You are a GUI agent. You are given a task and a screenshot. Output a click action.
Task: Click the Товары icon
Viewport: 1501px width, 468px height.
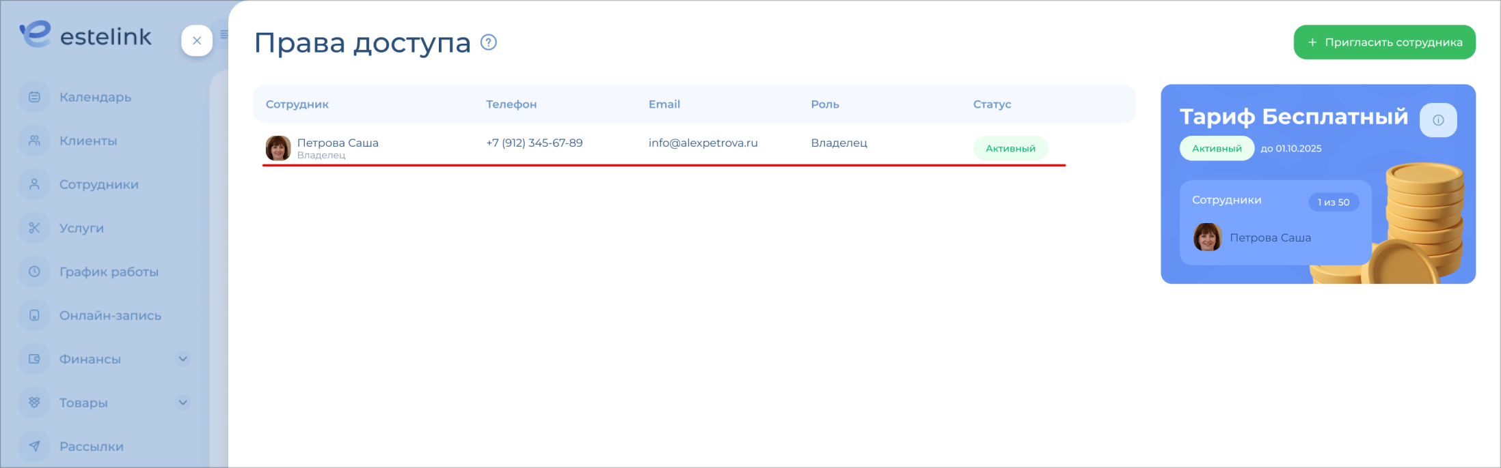(34, 403)
